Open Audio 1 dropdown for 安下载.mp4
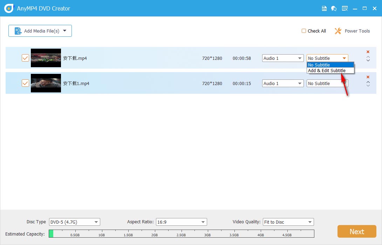This screenshot has width=382, height=245. (283, 58)
